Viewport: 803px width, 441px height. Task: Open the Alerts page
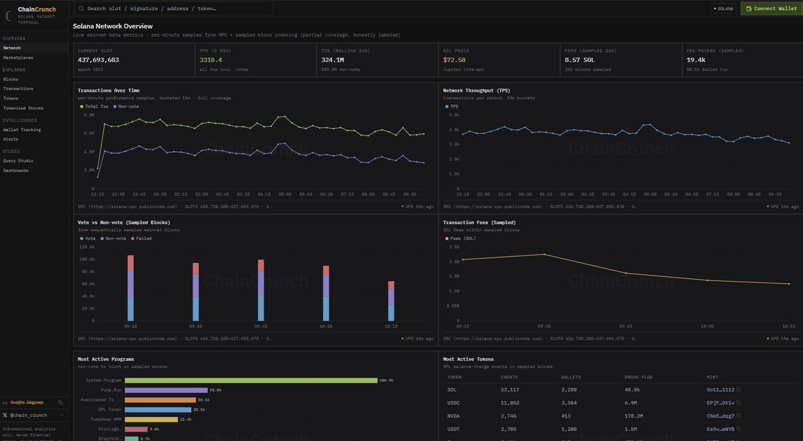pos(34,139)
